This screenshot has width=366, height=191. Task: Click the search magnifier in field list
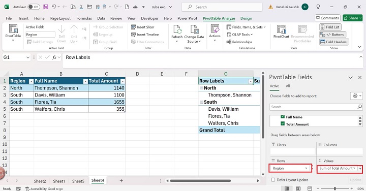tap(359, 107)
